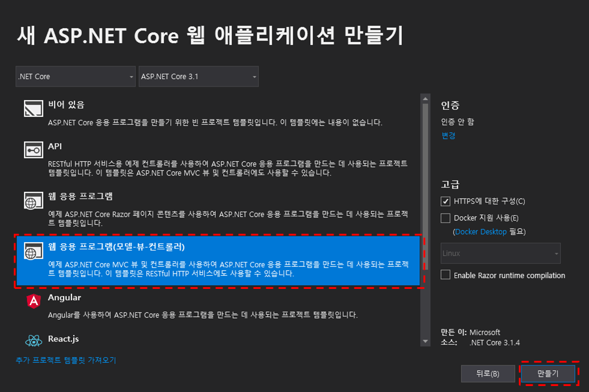The height and width of the screenshot is (392, 589).
Task: Select the API template title
Action: (x=55, y=146)
